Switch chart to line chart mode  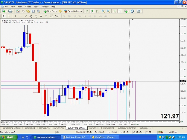click(x=97, y=11)
